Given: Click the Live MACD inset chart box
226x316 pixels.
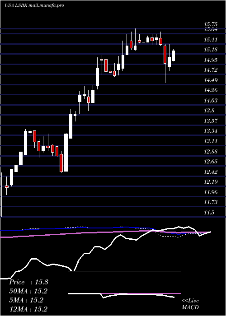Looking at the screenshot, I should click(x=125, y=293).
